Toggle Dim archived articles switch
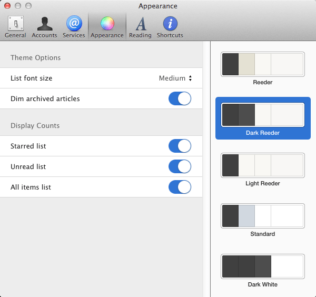This screenshot has width=316, height=297. (180, 98)
